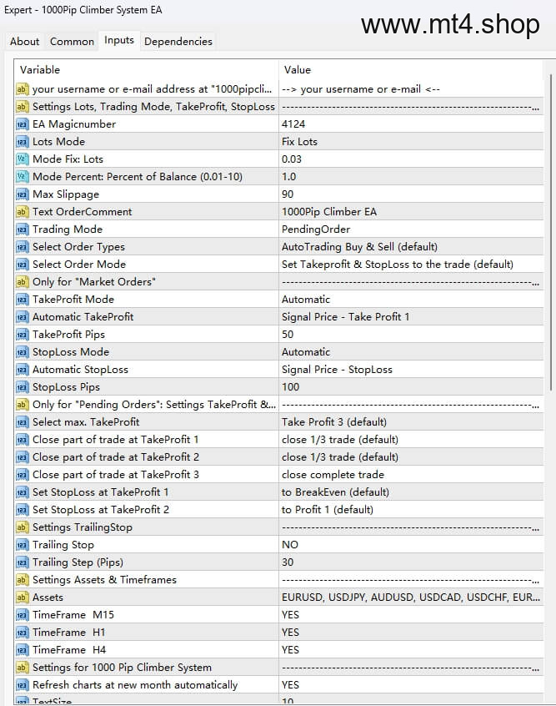Select the Assets value EURUSD, USDJPY list
556x706 pixels.
coord(411,598)
